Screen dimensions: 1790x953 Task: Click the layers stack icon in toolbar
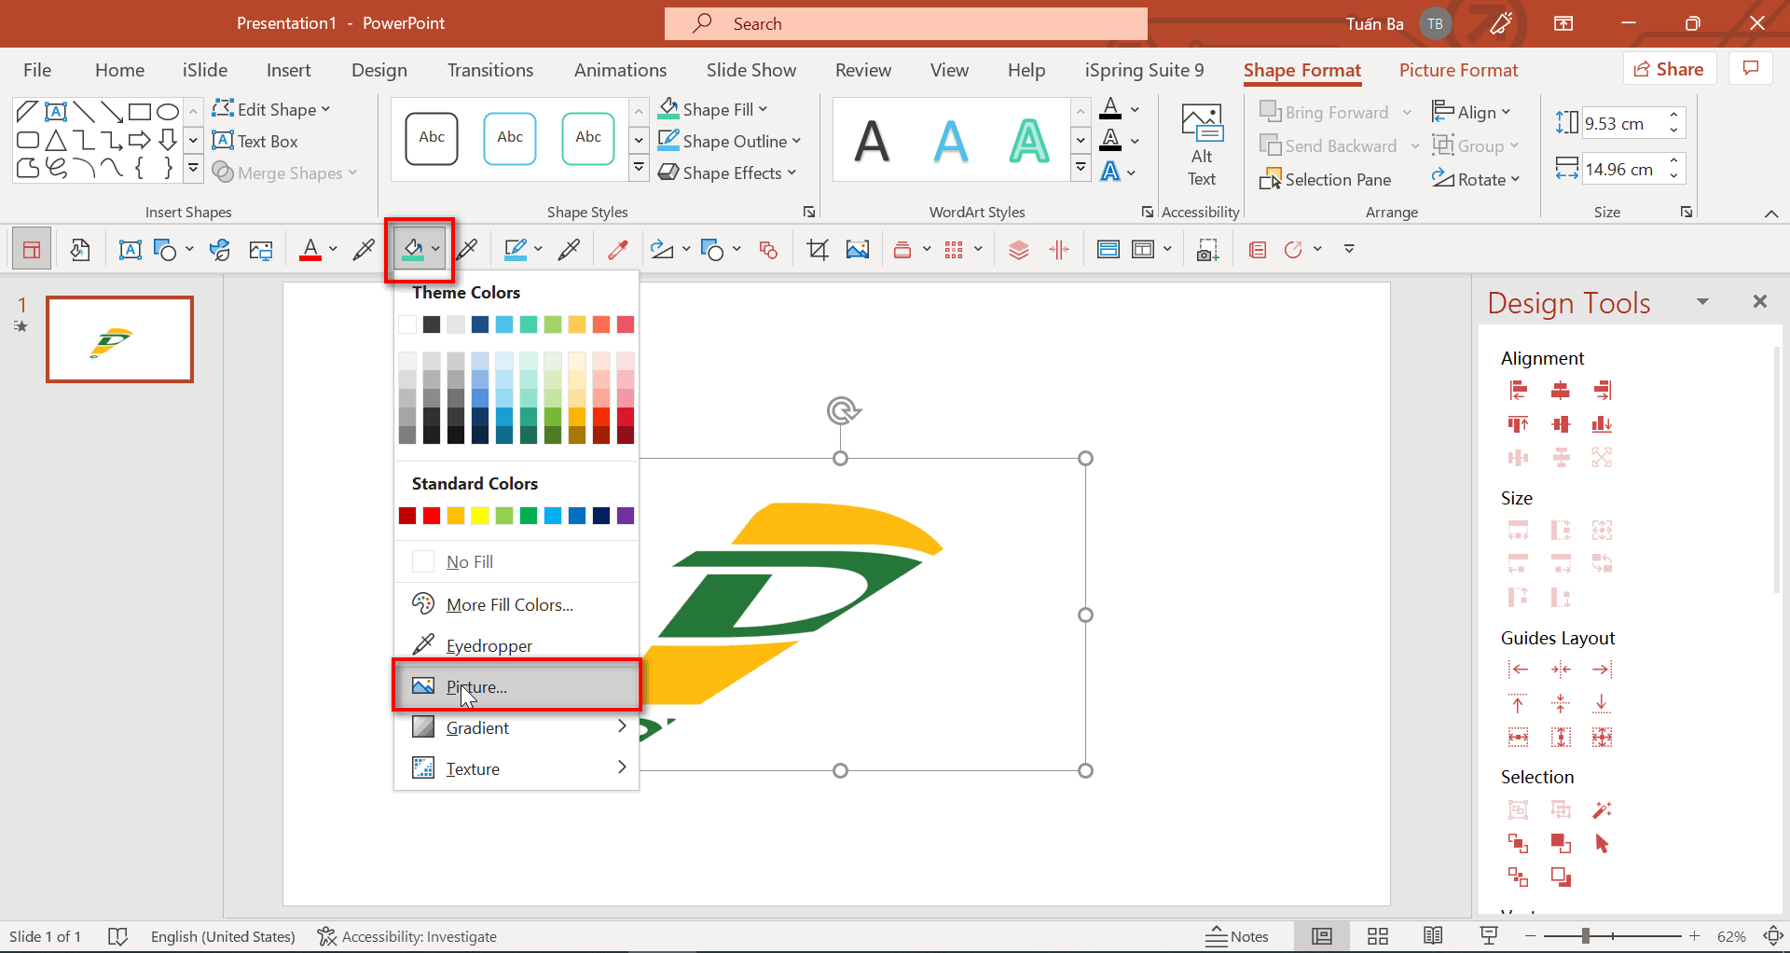[1019, 249]
